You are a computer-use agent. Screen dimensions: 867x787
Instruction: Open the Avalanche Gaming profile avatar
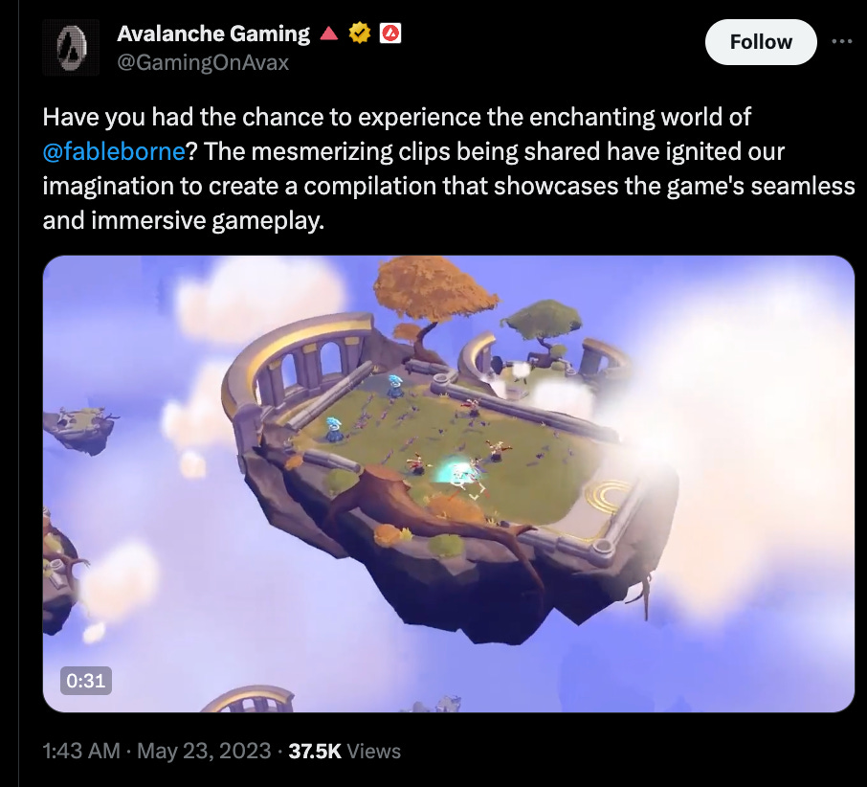coord(71,47)
